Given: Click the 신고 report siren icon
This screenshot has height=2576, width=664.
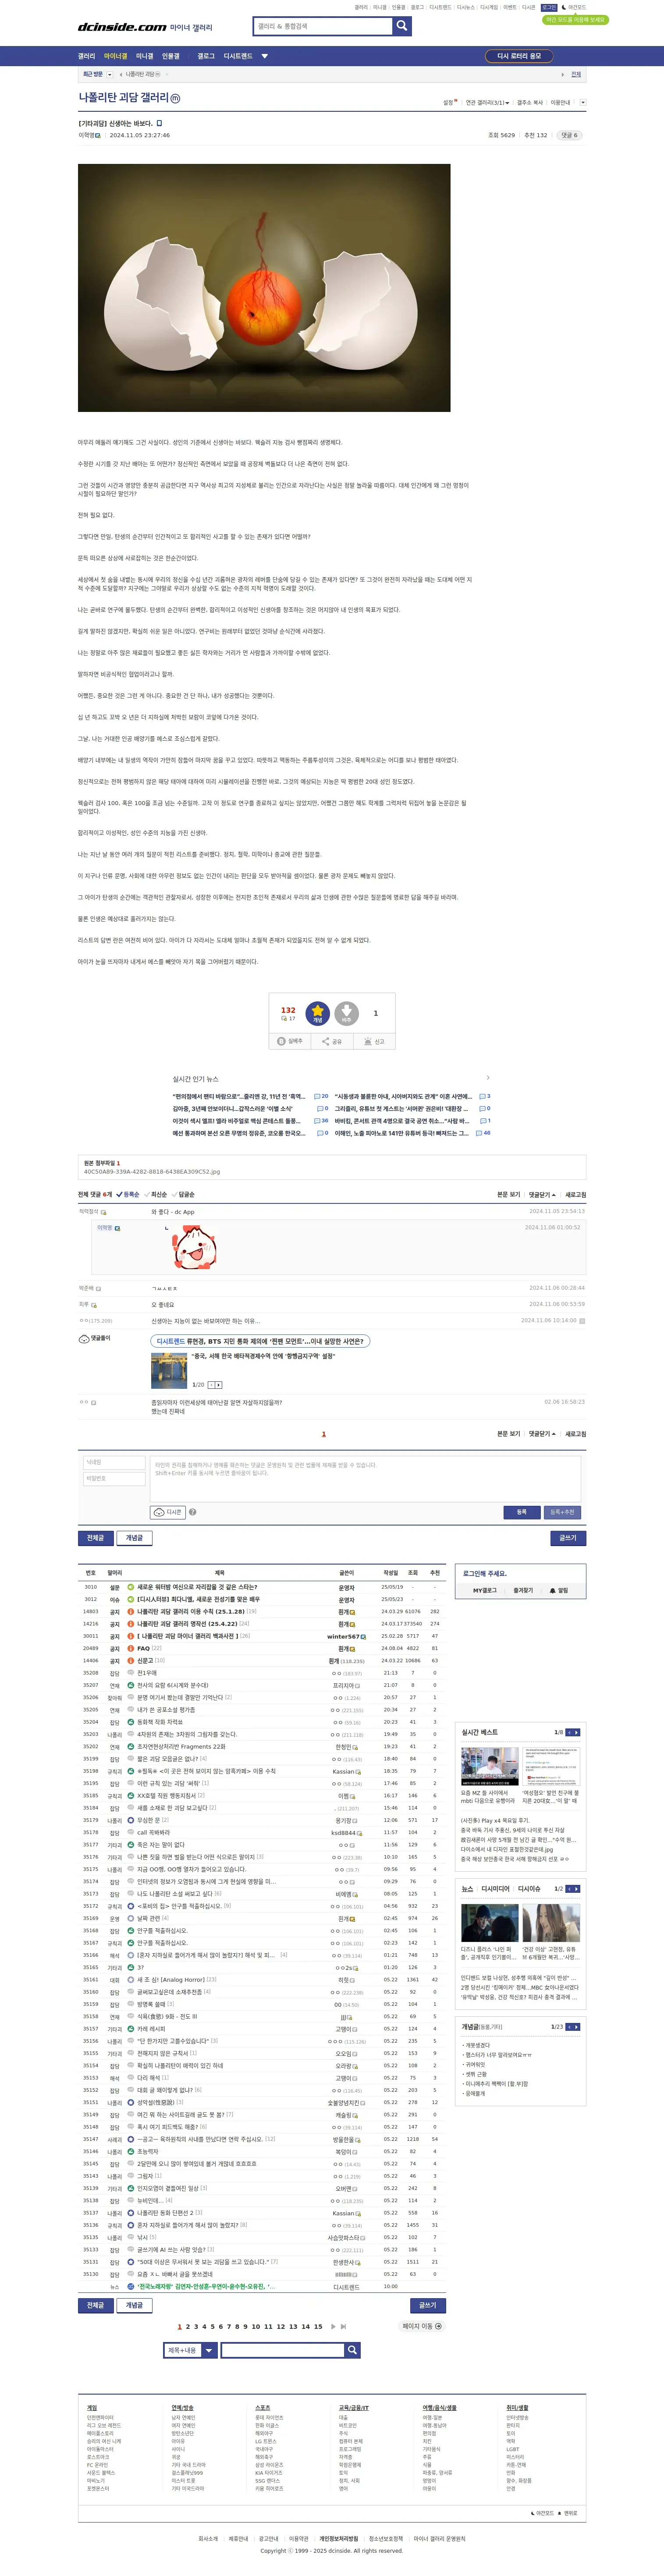Looking at the screenshot, I should point(374,1041).
